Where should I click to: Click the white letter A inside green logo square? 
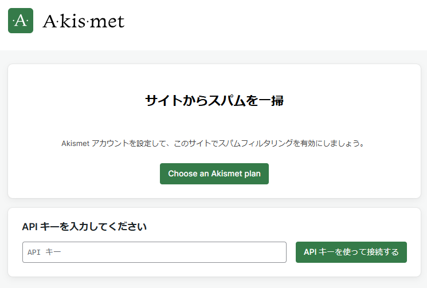pyautogui.click(x=21, y=21)
